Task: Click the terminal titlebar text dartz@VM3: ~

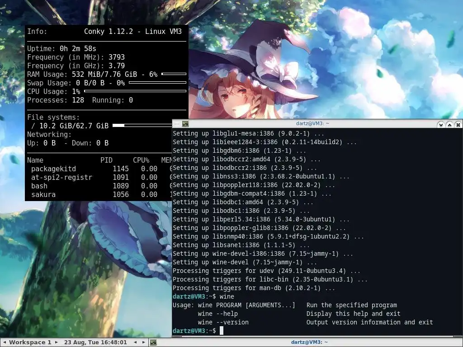Action: click(x=312, y=124)
